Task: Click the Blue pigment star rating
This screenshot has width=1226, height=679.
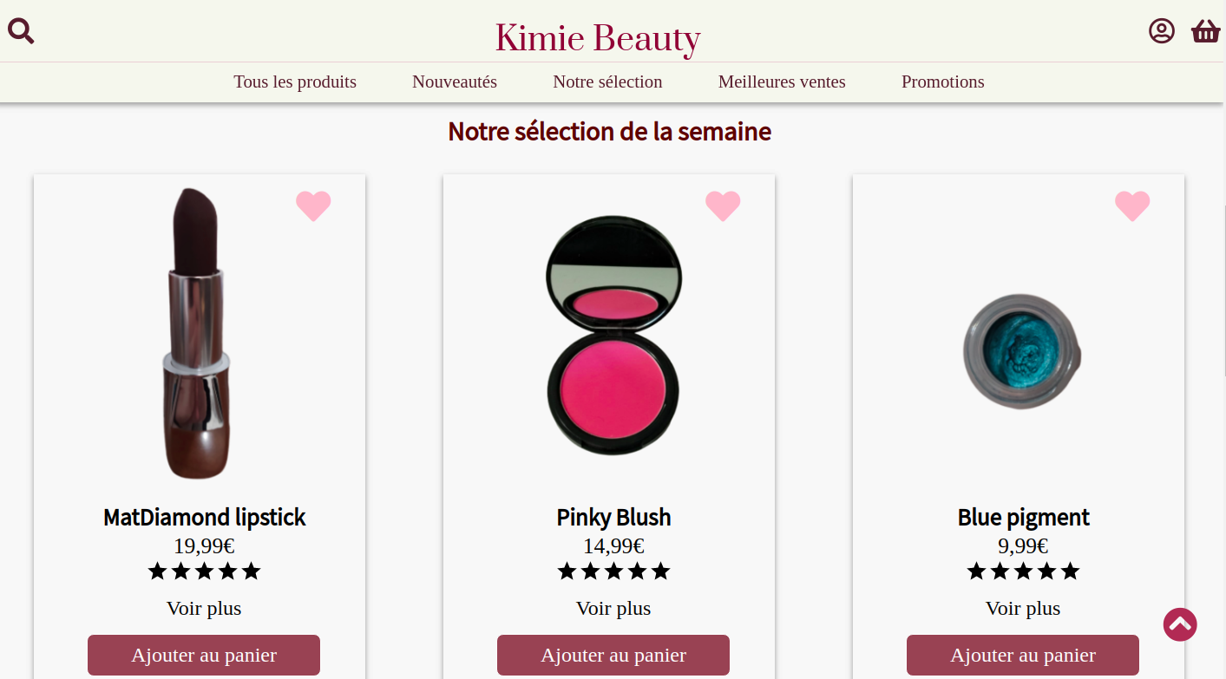Action: (1023, 571)
